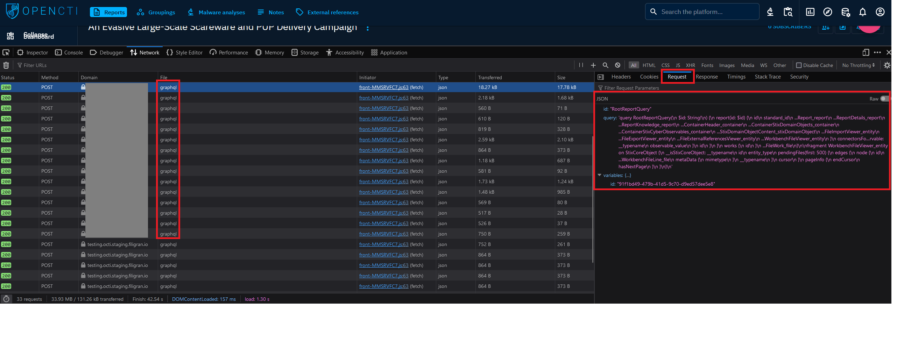Open the report title kebab menu
The width and height of the screenshot is (897, 357).
[x=367, y=28]
